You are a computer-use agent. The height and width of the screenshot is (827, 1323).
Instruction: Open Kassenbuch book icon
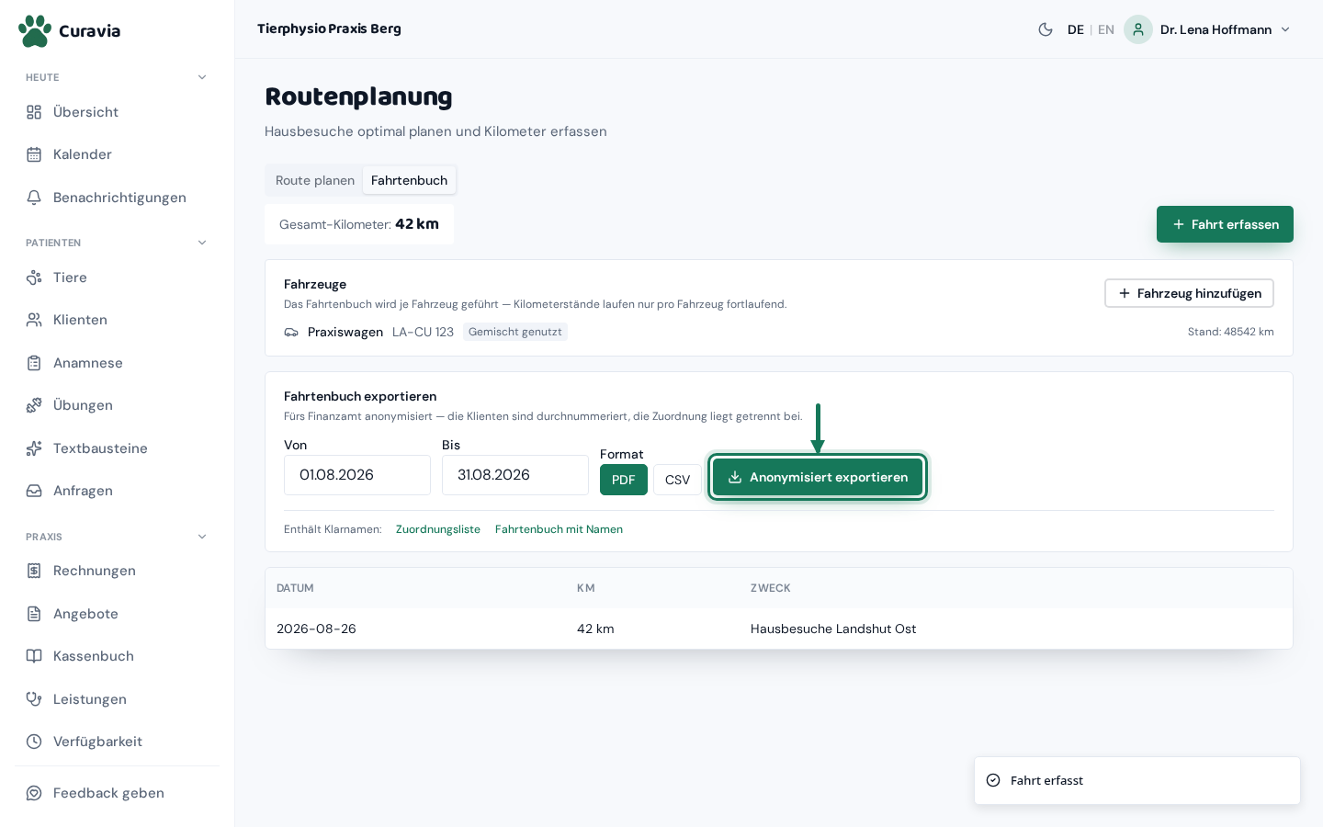(x=34, y=656)
